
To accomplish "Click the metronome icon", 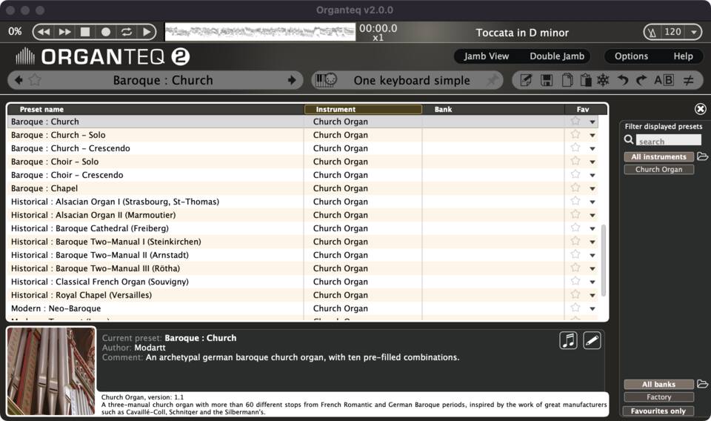I will (652, 32).
